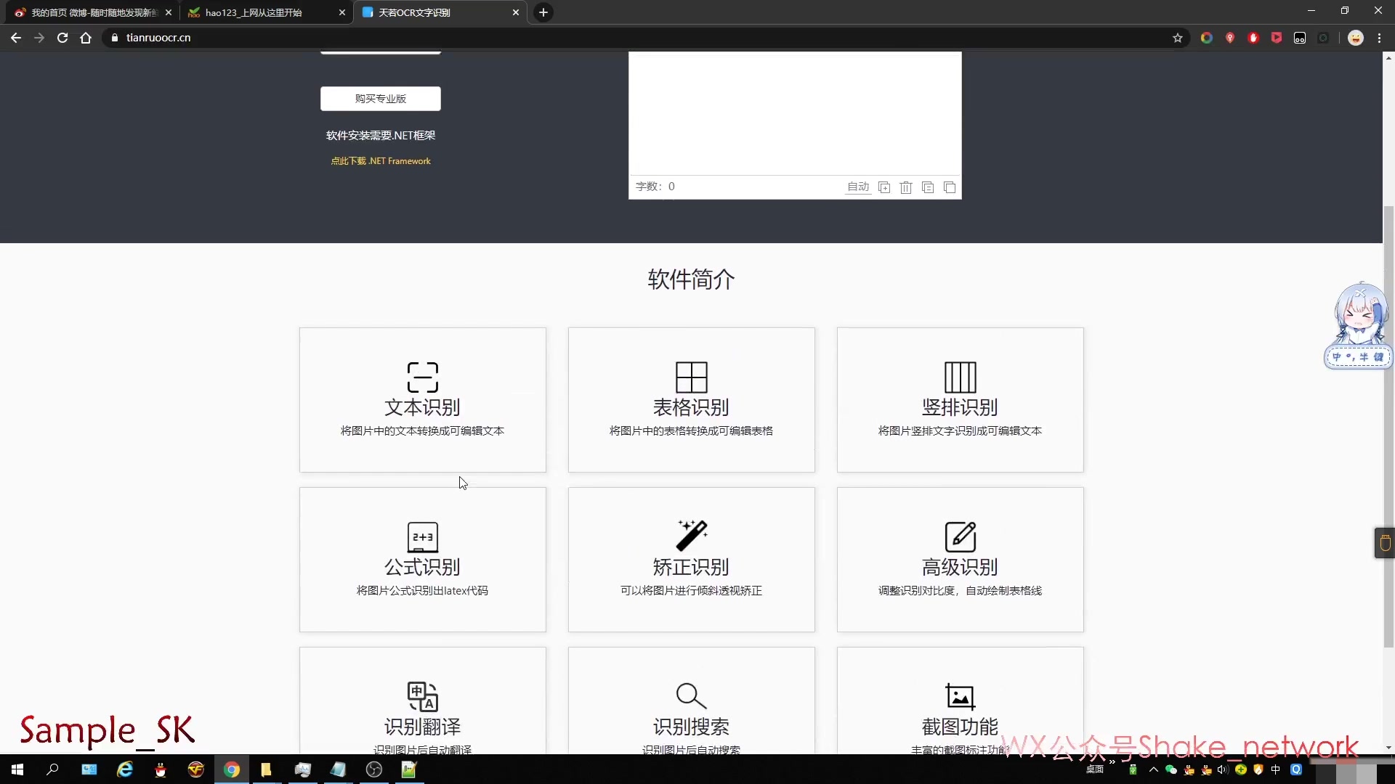Open File Explorer from the taskbar
This screenshot has height=784, width=1395.
[x=267, y=769]
